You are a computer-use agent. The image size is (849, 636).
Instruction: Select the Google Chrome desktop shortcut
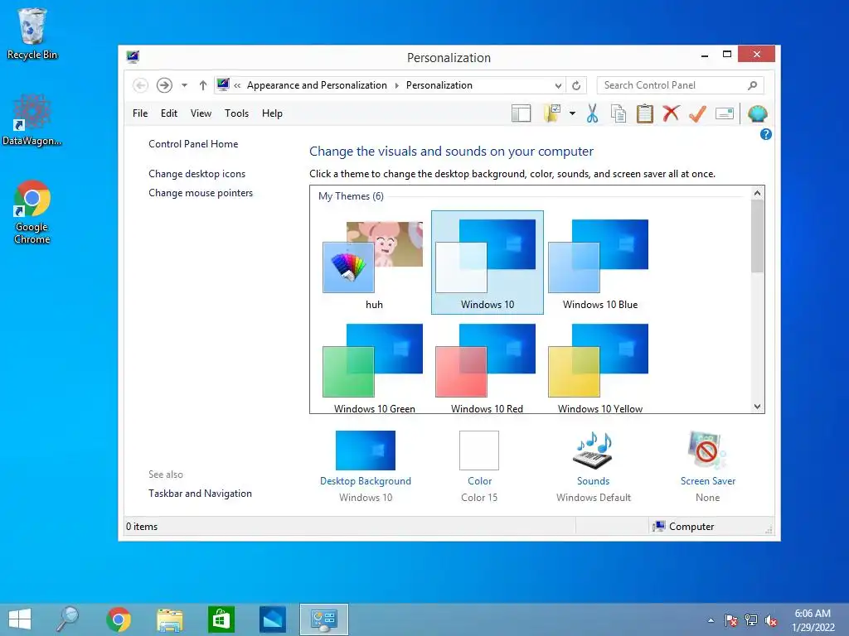(32, 212)
